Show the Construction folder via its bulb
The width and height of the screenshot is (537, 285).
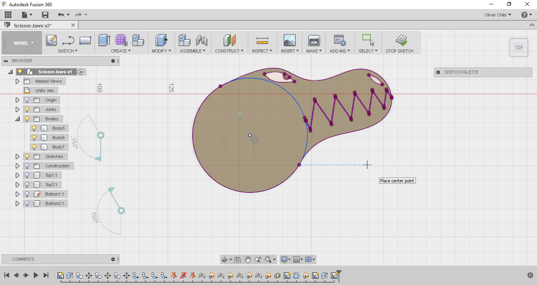point(27,166)
